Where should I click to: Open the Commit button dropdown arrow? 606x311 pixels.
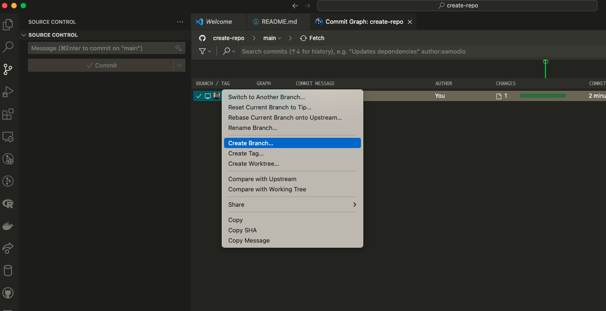pyautogui.click(x=179, y=66)
